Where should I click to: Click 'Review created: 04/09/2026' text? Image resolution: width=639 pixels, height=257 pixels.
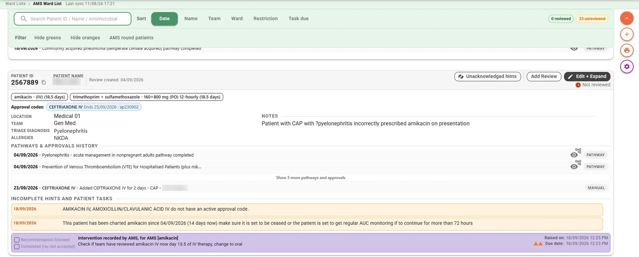point(116,80)
